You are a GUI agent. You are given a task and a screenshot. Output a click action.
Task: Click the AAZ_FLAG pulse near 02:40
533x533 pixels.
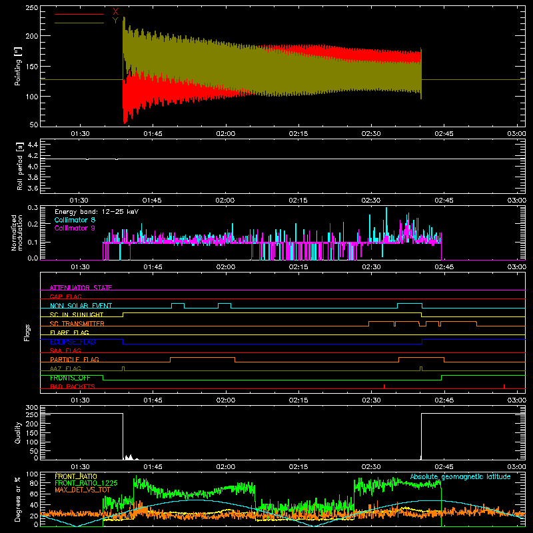pyautogui.click(x=421, y=368)
